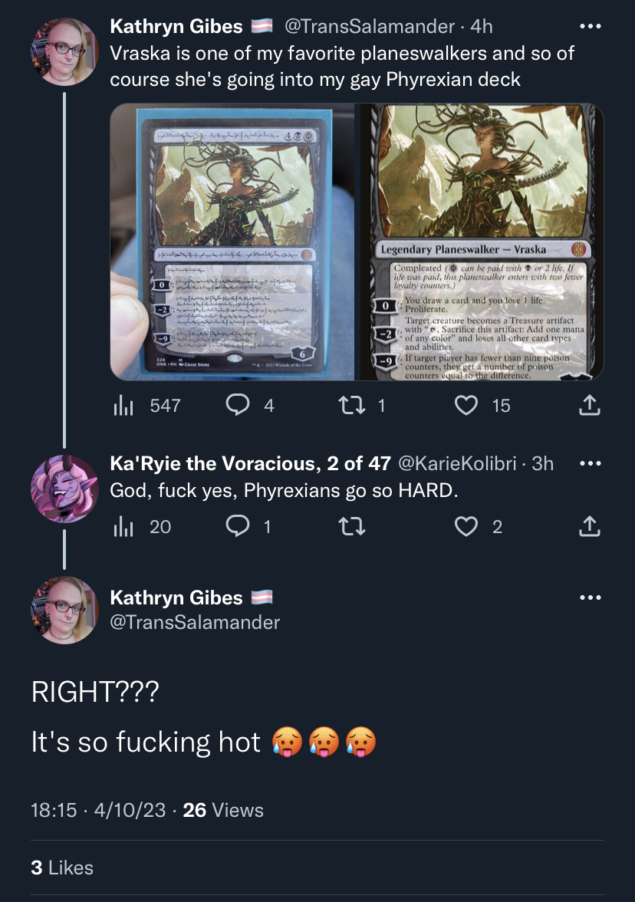The width and height of the screenshot is (635, 902).
Task: Retweet Ka'Ryie's Phyrexians reply
Action: pos(352,526)
